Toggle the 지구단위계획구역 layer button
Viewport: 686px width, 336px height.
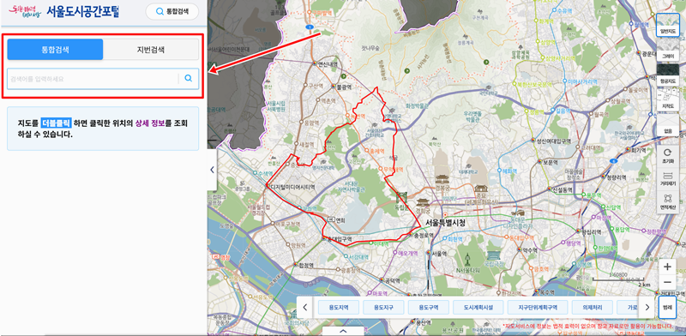point(538,307)
